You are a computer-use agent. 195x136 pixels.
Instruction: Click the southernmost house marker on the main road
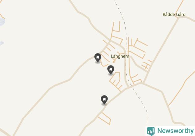coord(104,100)
